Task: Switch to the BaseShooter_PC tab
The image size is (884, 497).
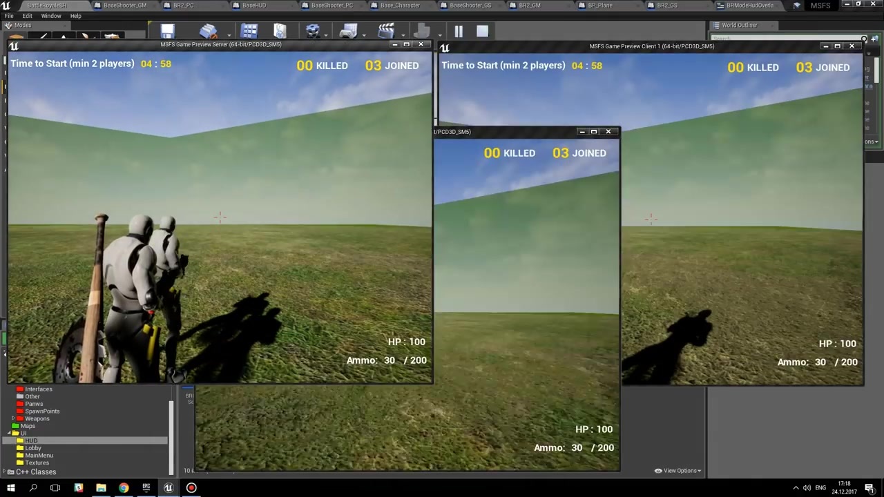Action: coord(331,6)
